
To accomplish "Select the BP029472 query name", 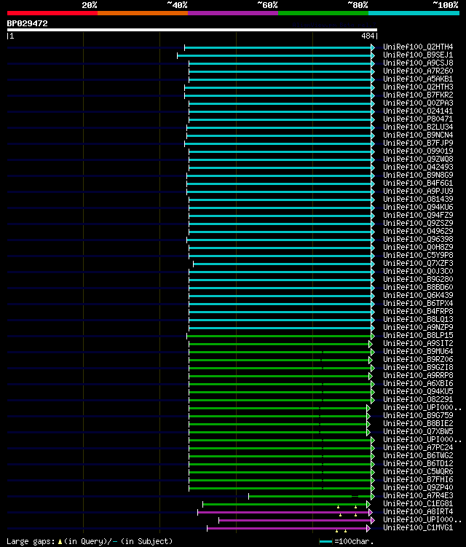I will click(x=27, y=23).
